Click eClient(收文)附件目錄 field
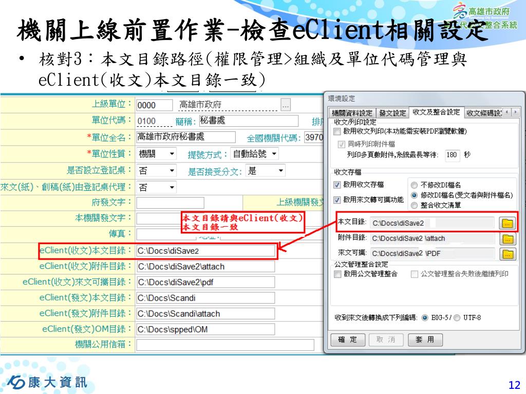 [x=205, y=267]
